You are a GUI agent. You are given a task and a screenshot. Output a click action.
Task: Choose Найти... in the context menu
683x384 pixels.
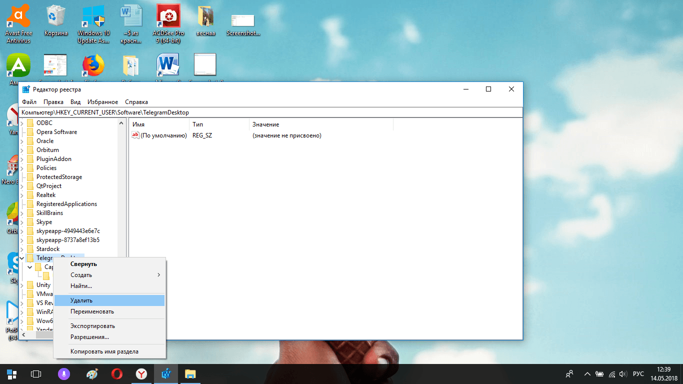coord(109,286)
